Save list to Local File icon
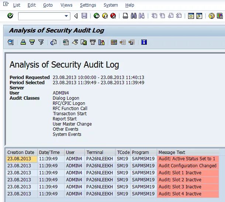225x202 pixels. coord(84,42)
